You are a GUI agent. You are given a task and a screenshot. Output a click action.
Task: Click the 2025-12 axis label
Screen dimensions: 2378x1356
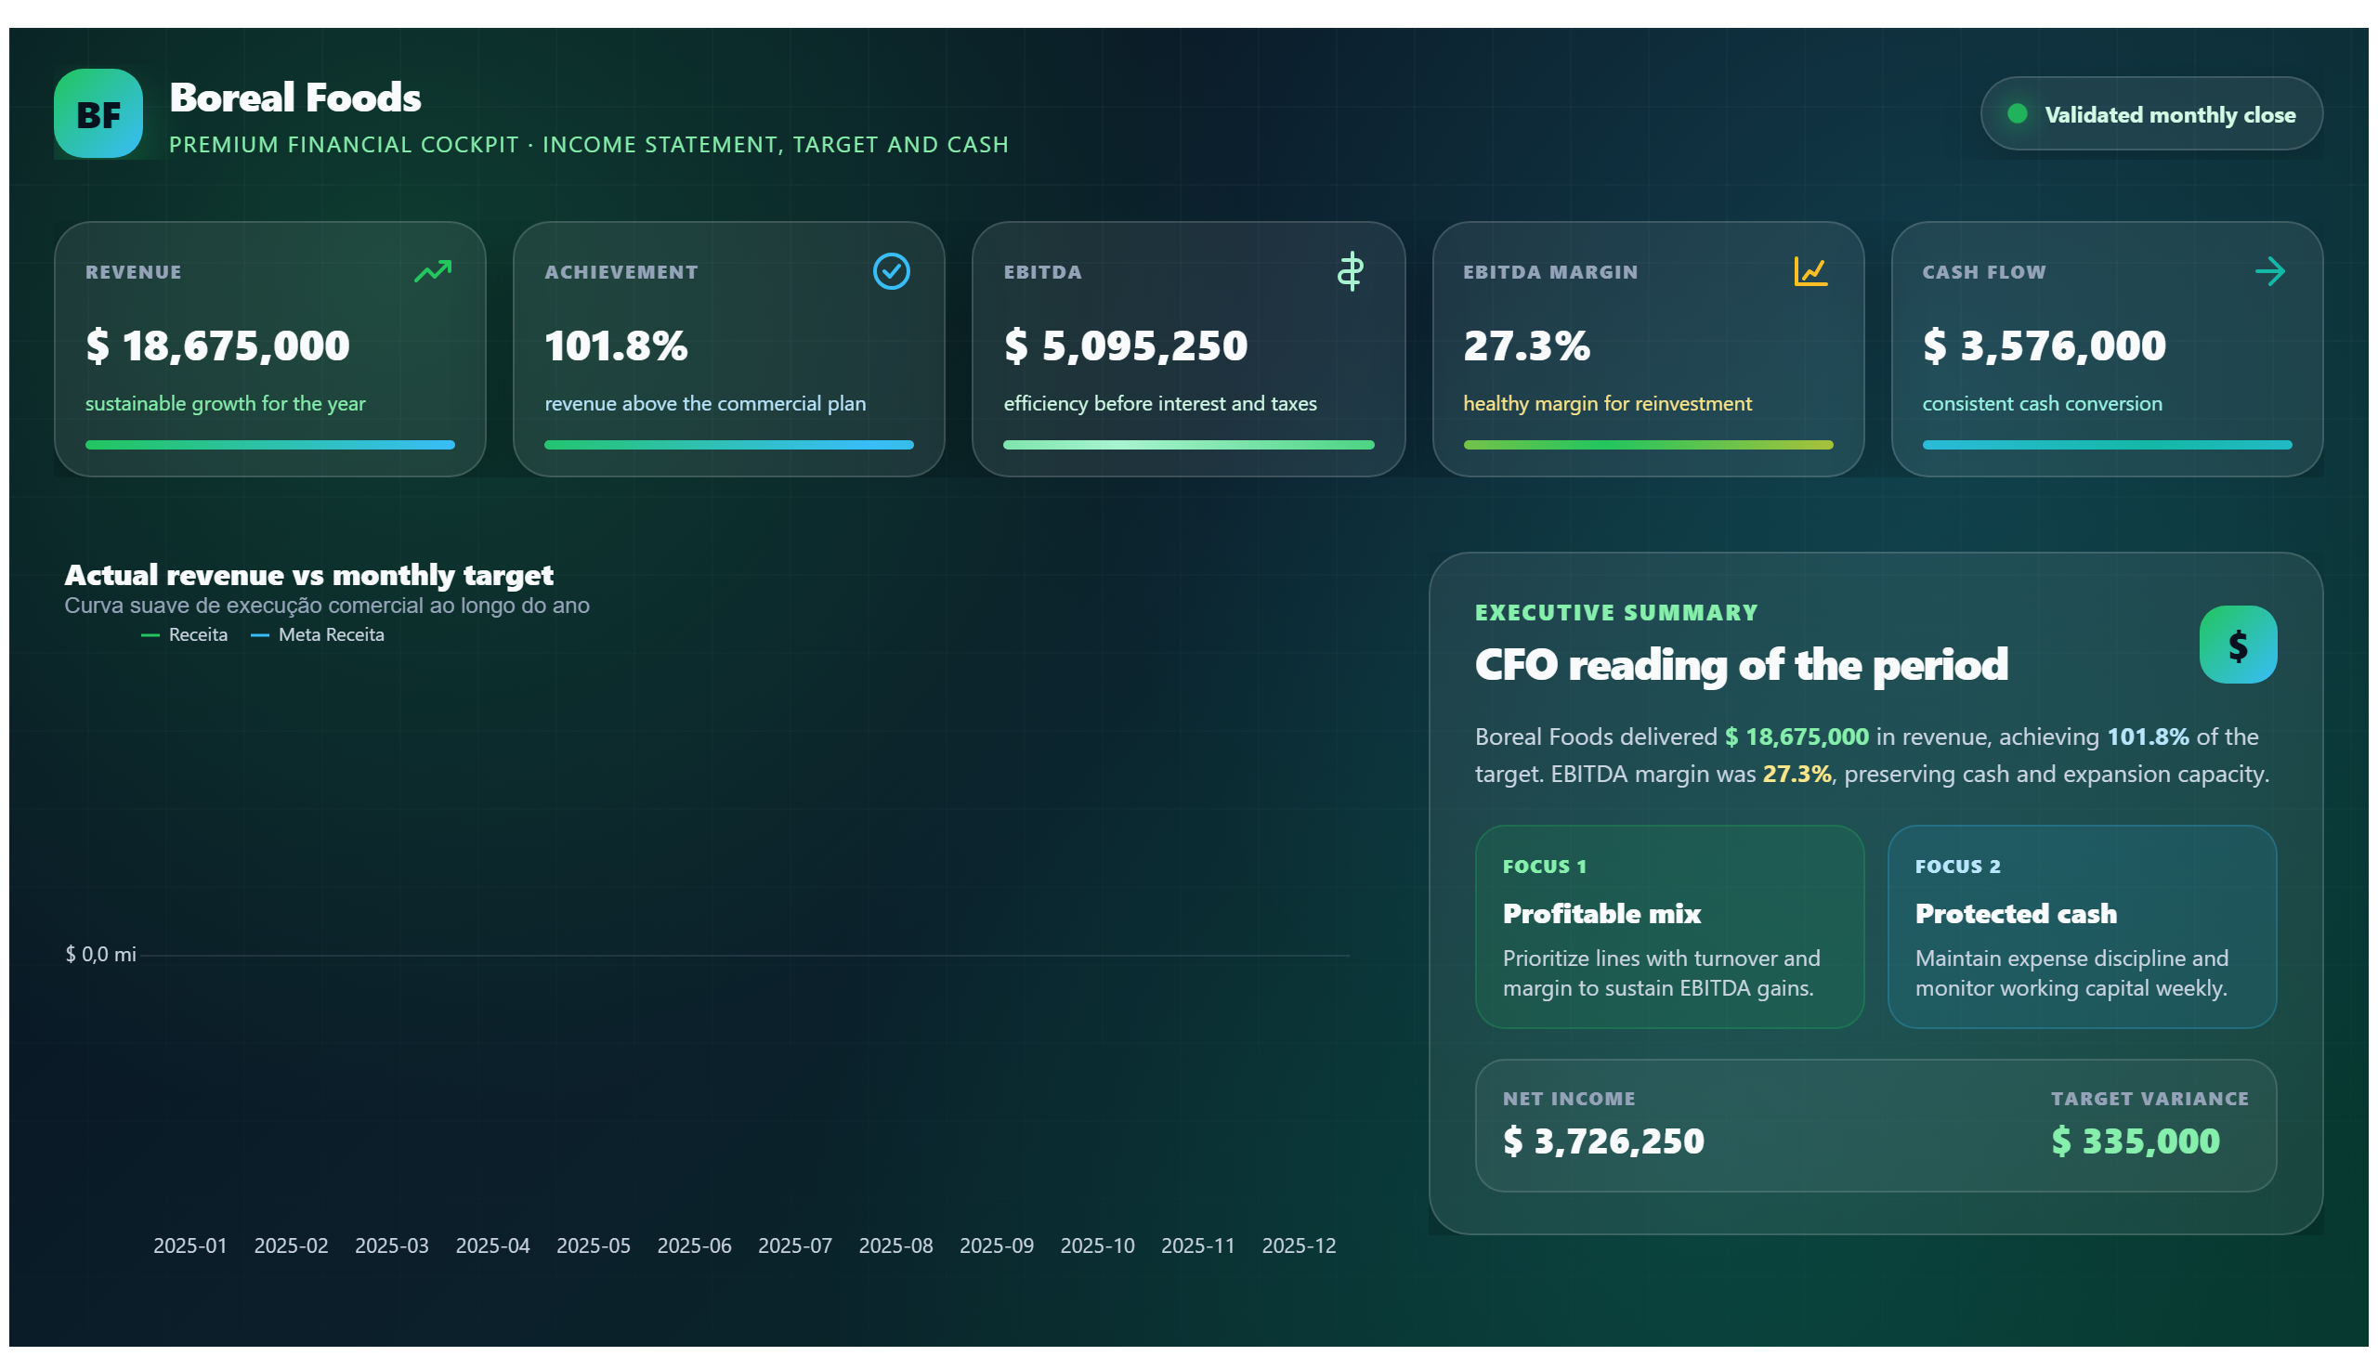pos(1299,1245)
